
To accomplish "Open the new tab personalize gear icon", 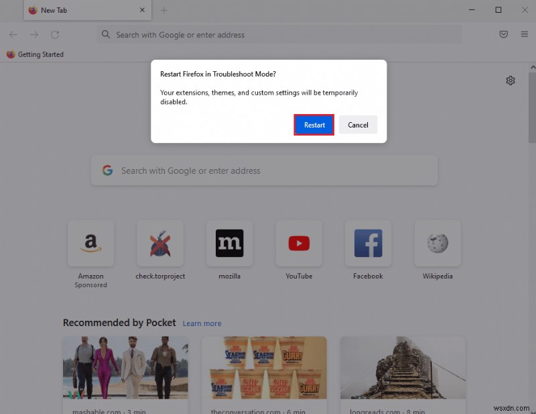I will click(x=511, y=80).
